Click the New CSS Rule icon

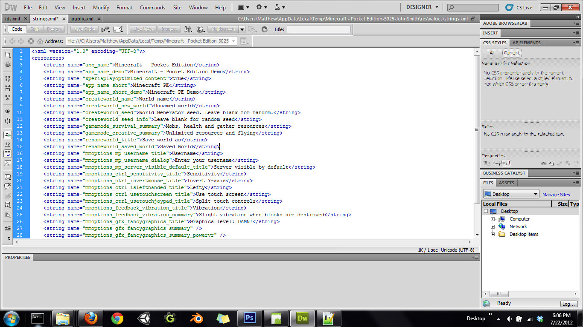pos(551,163)
